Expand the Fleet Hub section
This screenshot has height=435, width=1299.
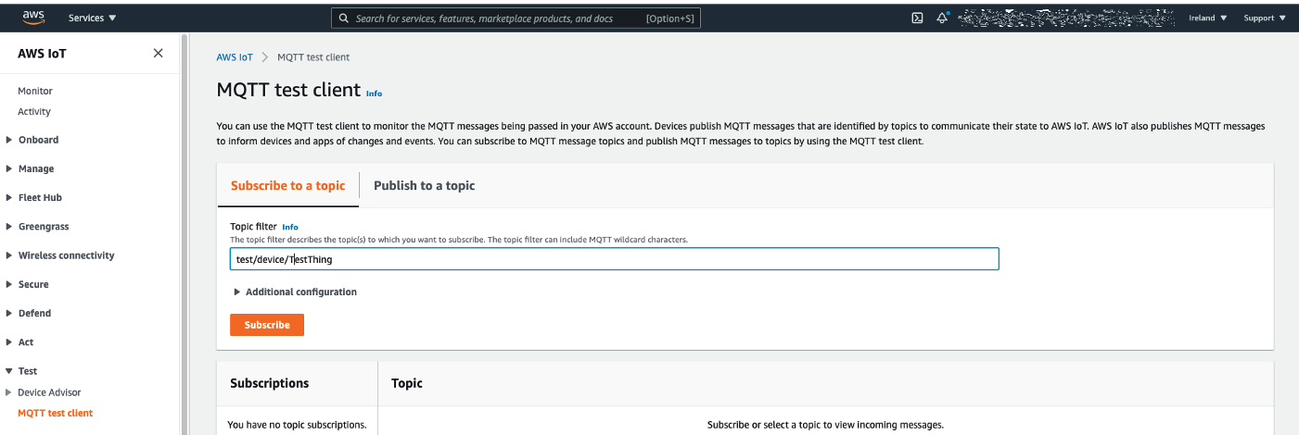[34, 197]
